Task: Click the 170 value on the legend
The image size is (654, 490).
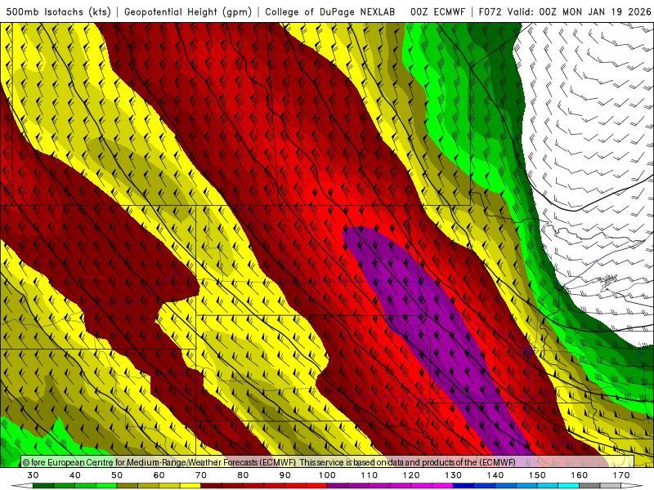Action: (621, 475)
